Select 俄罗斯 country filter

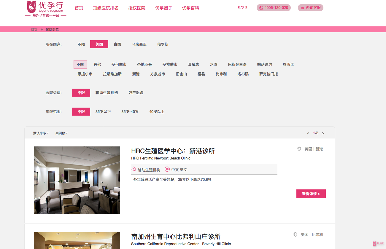click(163, 44)
